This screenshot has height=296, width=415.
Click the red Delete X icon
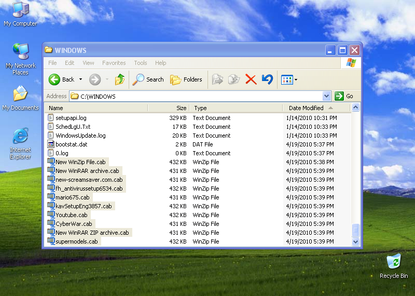[x=251, y=79]
